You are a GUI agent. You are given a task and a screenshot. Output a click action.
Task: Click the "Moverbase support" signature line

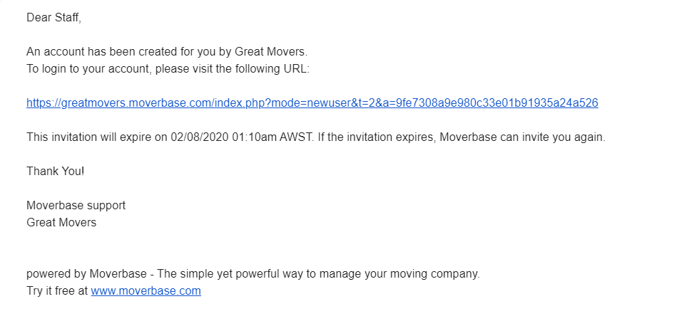(76, 206)
